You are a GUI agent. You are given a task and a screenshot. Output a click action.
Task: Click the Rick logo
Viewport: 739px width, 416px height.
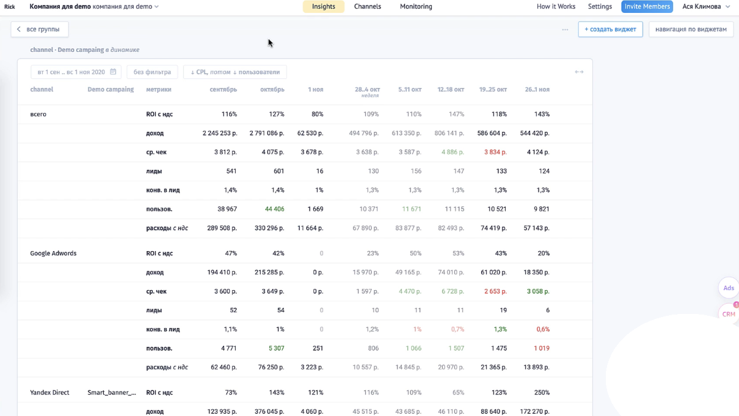tap(9, 7)
